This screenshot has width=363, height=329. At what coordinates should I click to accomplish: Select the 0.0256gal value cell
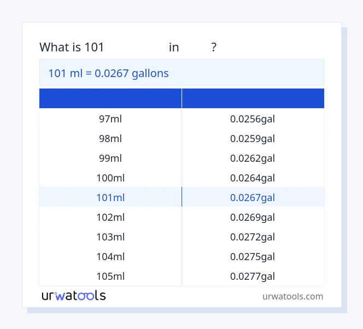253,119
